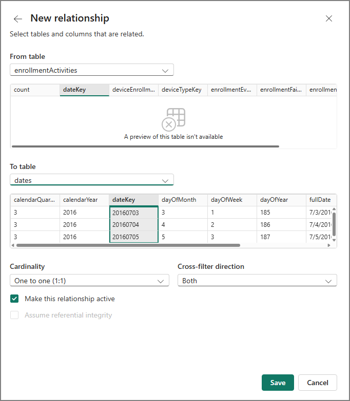Open the To table dropdown dates

click(92, 180)
